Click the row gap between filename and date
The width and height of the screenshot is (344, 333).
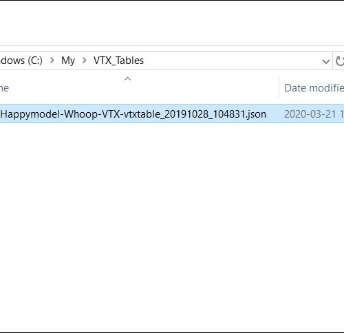[275, 114]
